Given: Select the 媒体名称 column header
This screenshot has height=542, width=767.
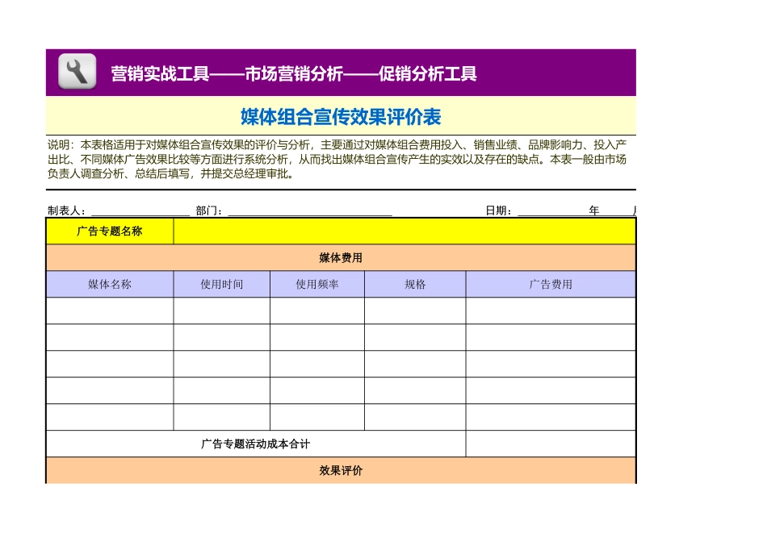Looking at the screenshot, I should (x=111, y=283).
